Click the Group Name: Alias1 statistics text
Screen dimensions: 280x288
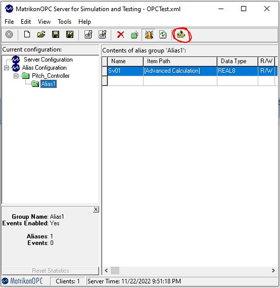[x=38, y=217]
